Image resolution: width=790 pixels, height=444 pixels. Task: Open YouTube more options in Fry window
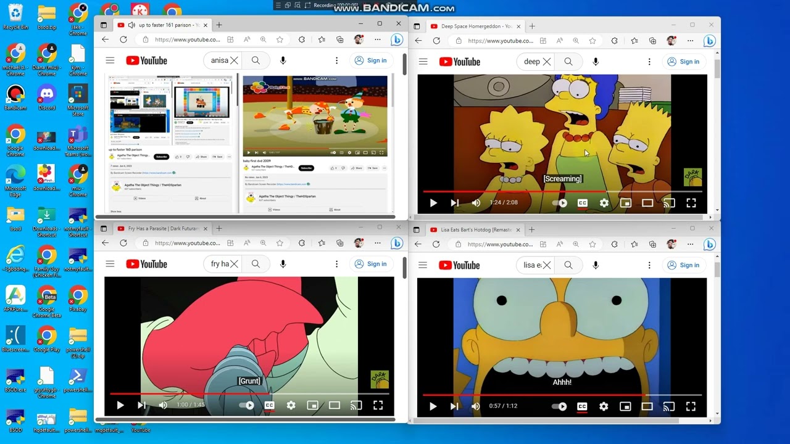[336, 264]
